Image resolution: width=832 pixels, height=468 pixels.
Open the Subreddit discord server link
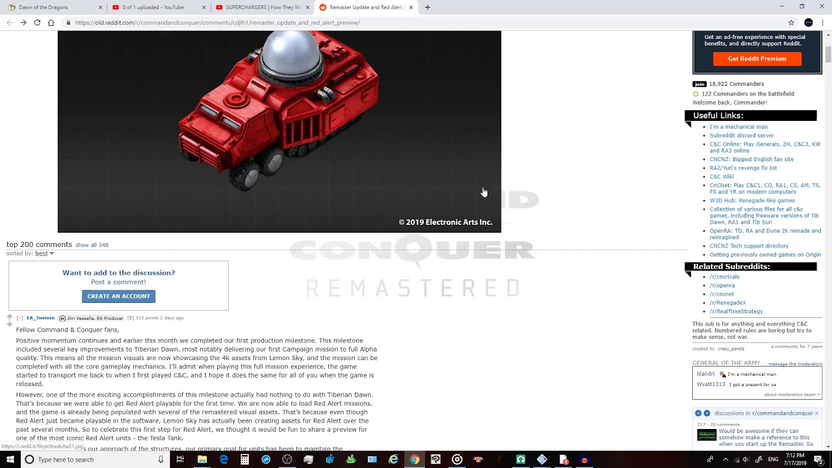(742, 135)
